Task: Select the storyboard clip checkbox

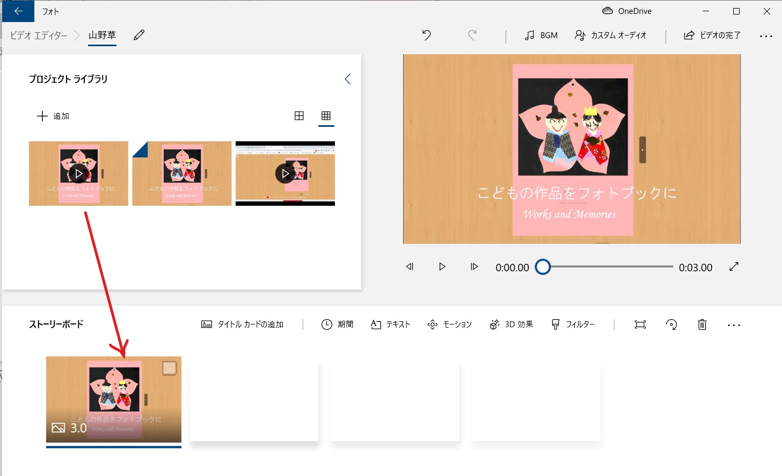Action: click(x=169, y=368)
